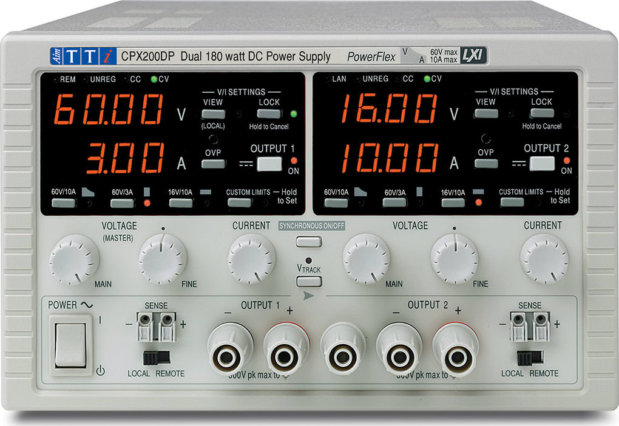Tap Output 2 red ON indicator LED

pos(566,160)
